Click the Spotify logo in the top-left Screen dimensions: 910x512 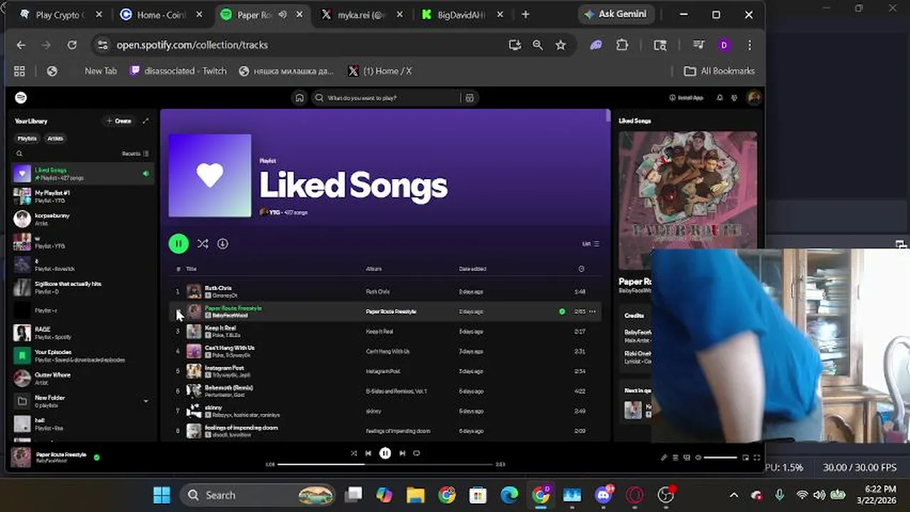pyautogui.click(x=21, y=97)
